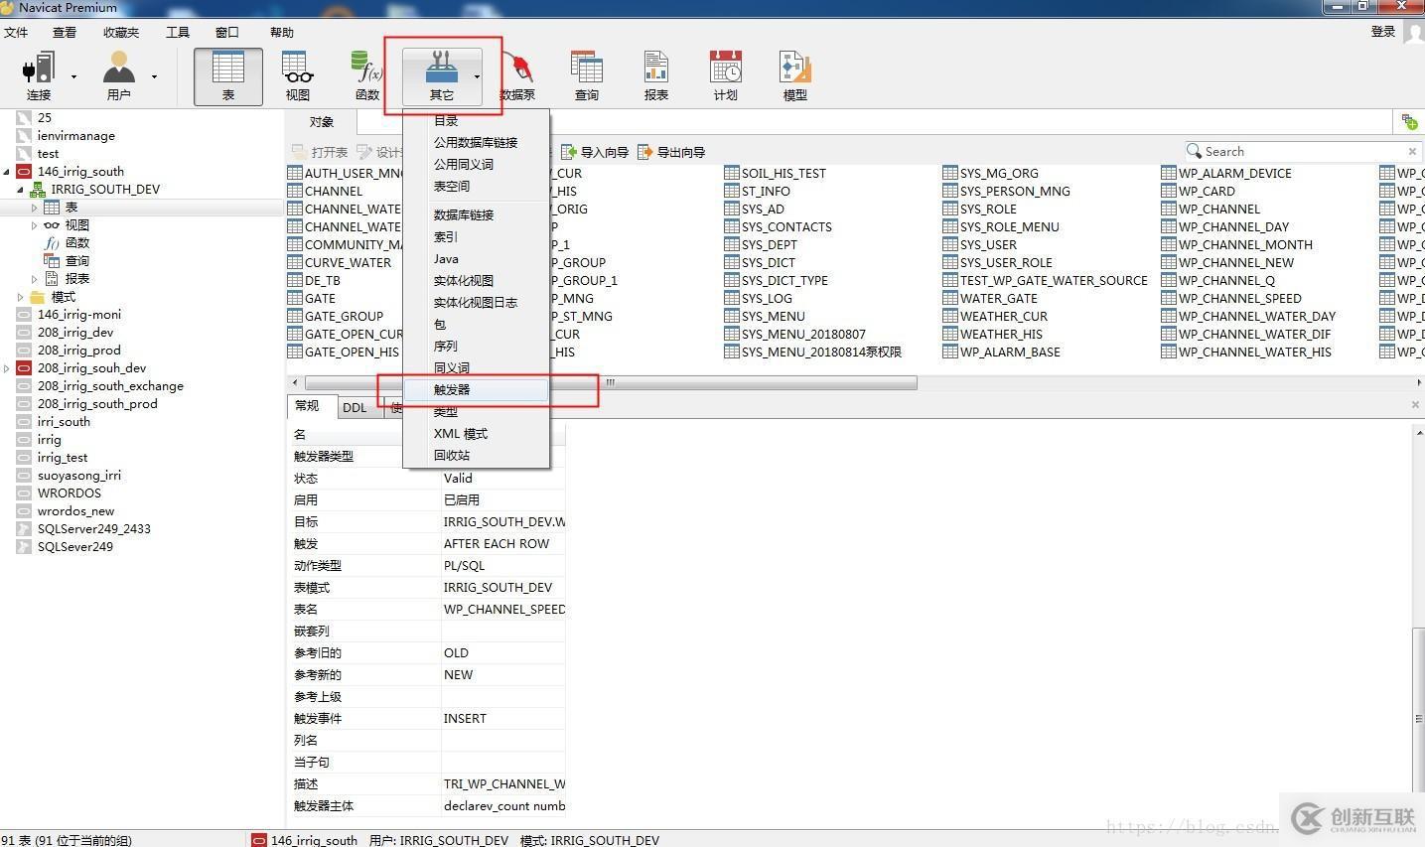Click the Function (函数) toolbar icon
The height and width of the screenshot is (847, 1425).
pos(367,76)
